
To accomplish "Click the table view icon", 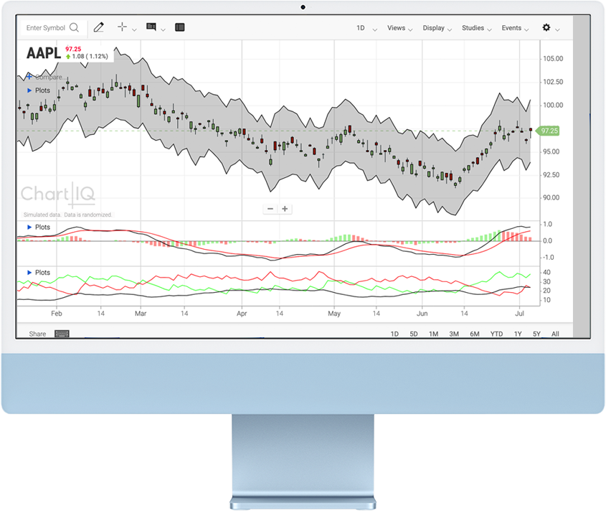I will point(179,27).
